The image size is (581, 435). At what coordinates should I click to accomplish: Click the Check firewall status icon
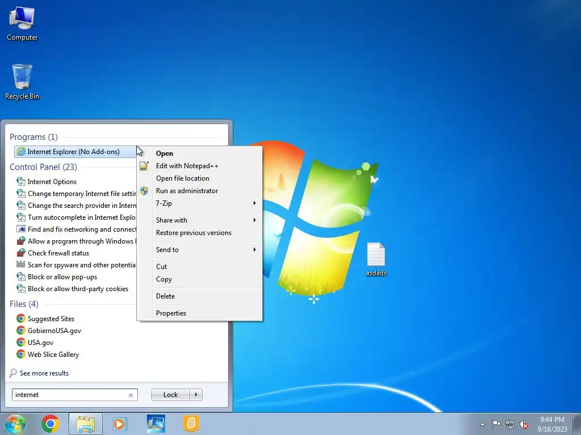[x=21, y=253]
